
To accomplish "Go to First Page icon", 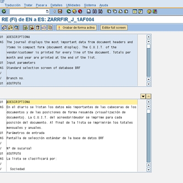I will tap(109, 11).
